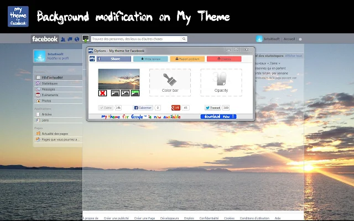Select Fil d'actualité in sidebar
Viewport: 354px width, 221px height.
click(58, 77)
